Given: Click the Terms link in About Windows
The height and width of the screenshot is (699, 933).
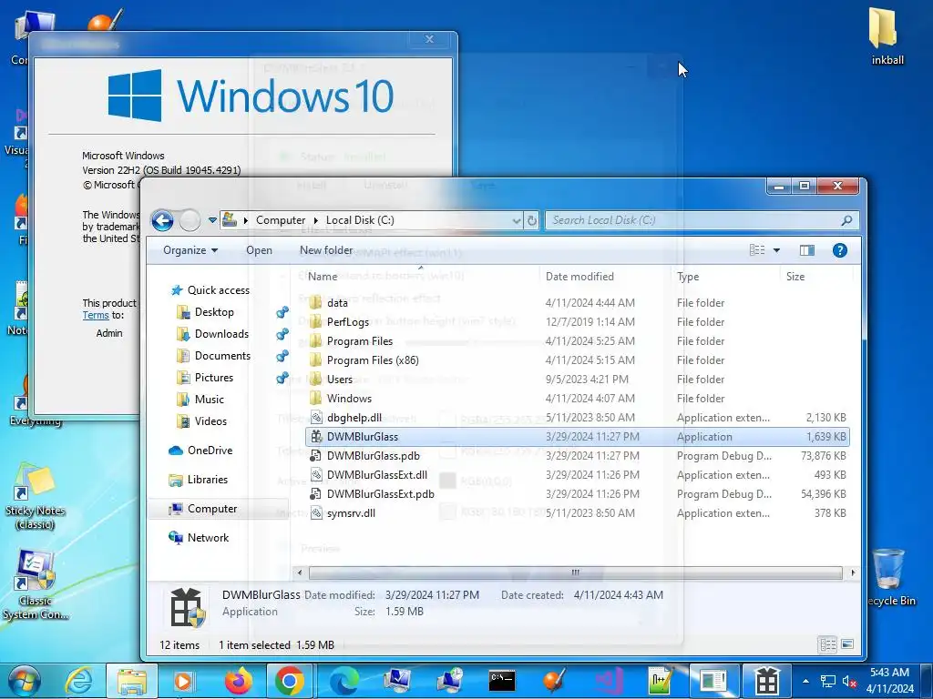Looking at the screenshot, I should click(95, 315).
